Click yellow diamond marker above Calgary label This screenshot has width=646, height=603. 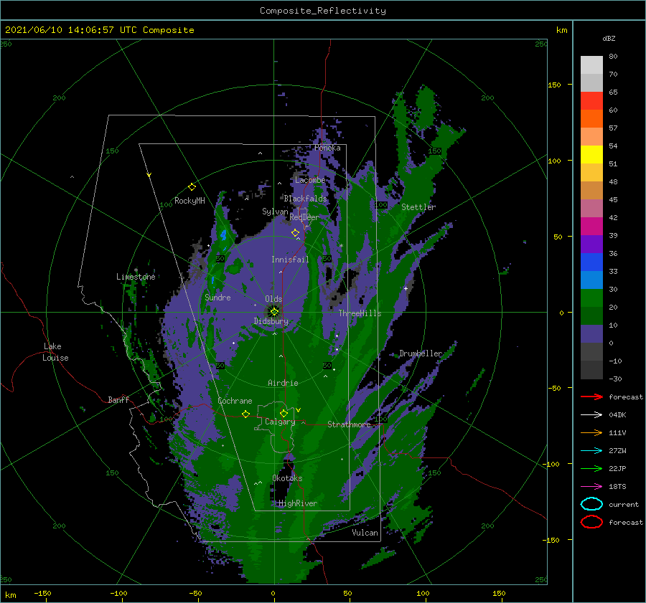pyautogui.click(x=284, y=413)
